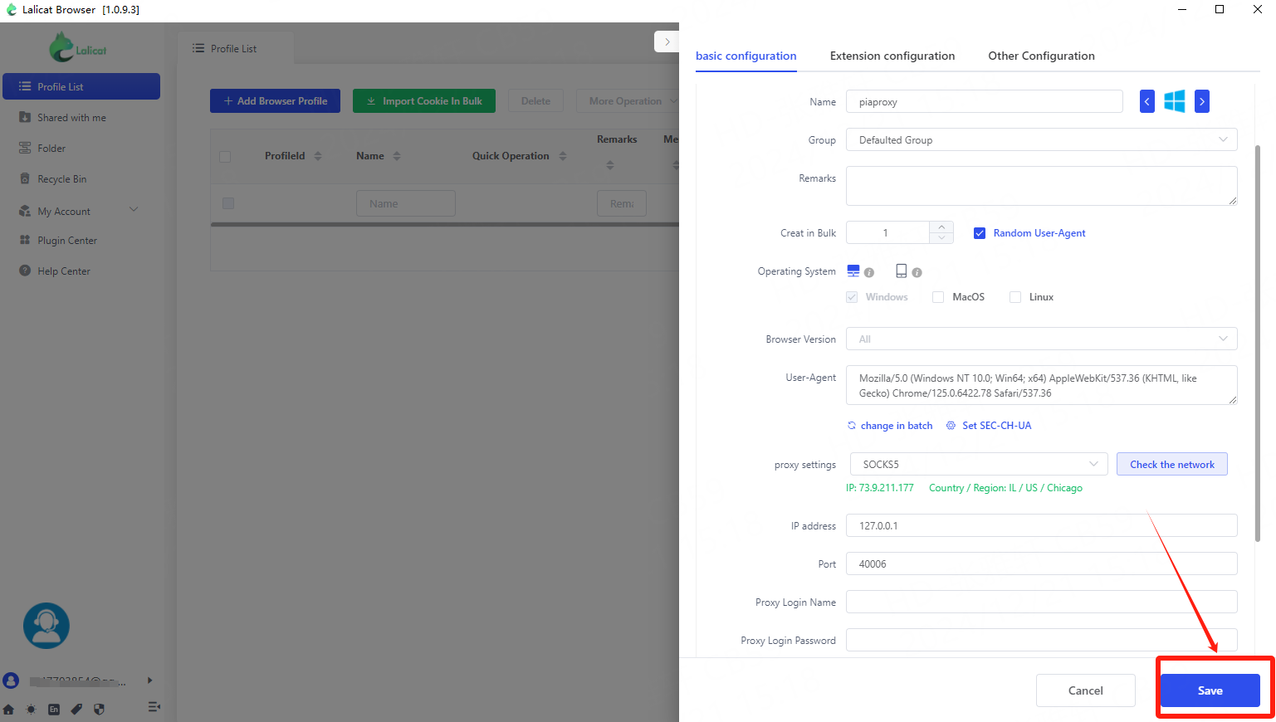Check the MacOS operating system checkbox
The height and width of the screenshot is (722, 1276).
938,297
